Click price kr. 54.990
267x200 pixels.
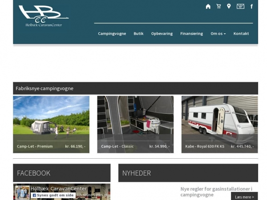(x=159, y=146)
